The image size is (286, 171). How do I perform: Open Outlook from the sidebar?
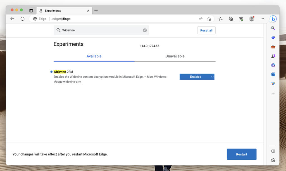(273, 74)
